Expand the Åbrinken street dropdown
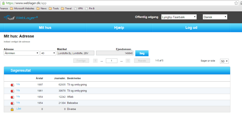242x119 pixels. click(21, 53)
